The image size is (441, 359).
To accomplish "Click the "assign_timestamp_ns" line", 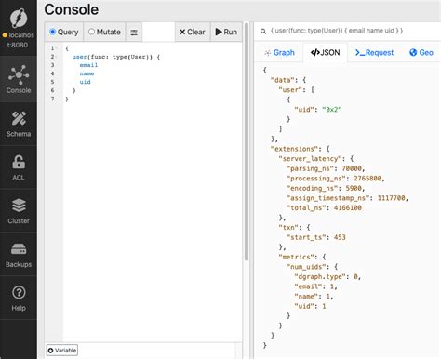I will [x=347, y=198].
